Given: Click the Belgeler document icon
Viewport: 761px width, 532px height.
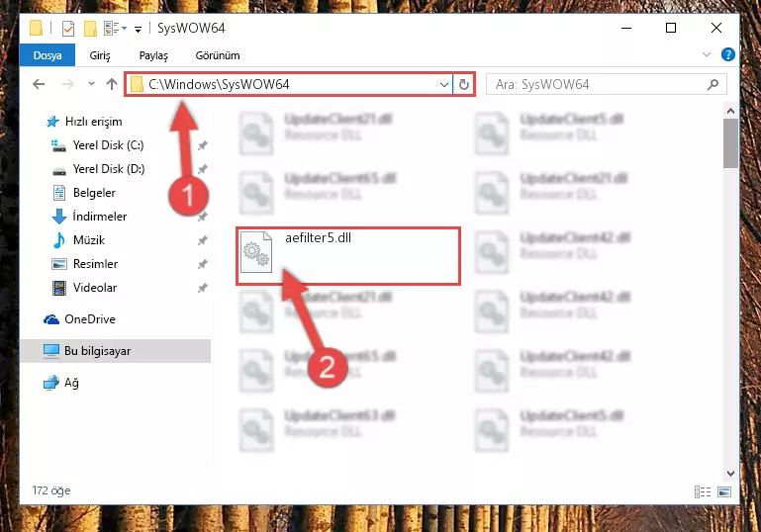Looking at the screenshot, I should tap(58, 193).
